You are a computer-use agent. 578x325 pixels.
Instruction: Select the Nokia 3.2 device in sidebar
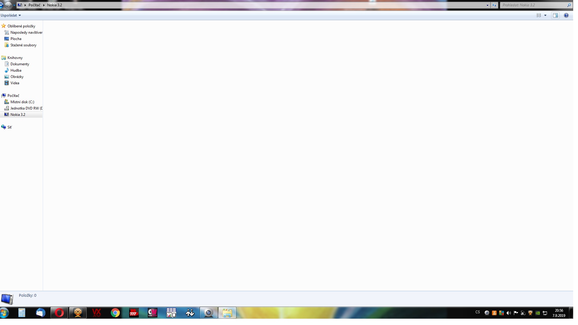tap(18, 115)
